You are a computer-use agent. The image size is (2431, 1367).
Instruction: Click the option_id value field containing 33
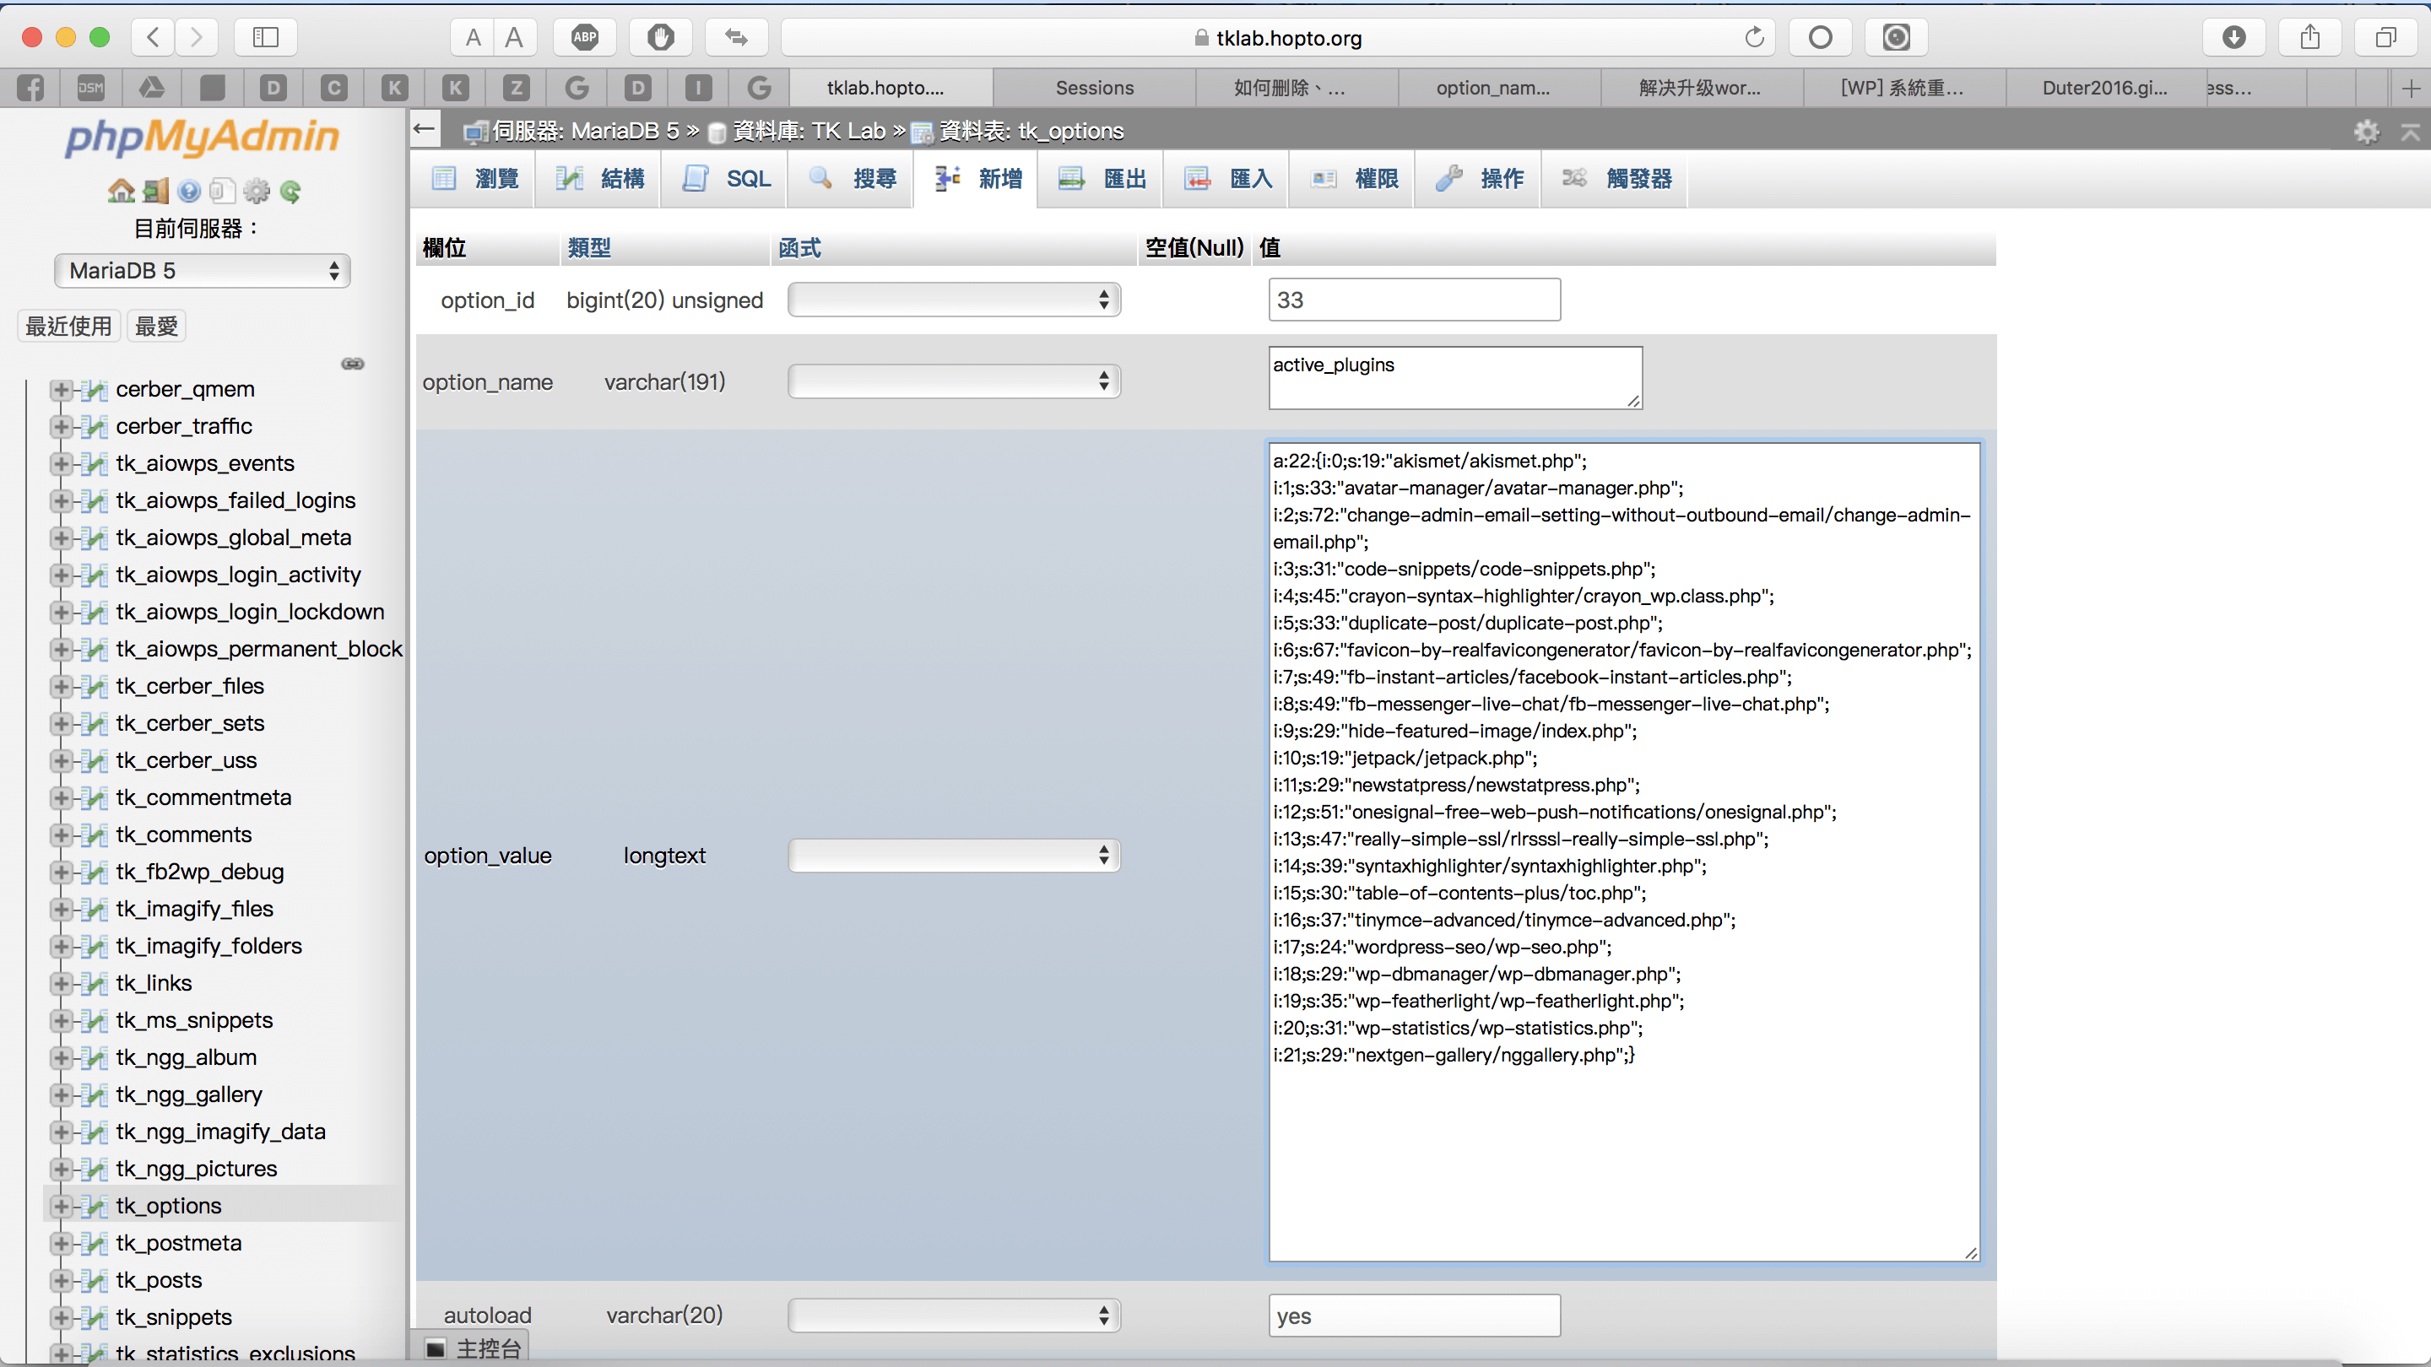pyautogui.click(x=1414, y=300)
